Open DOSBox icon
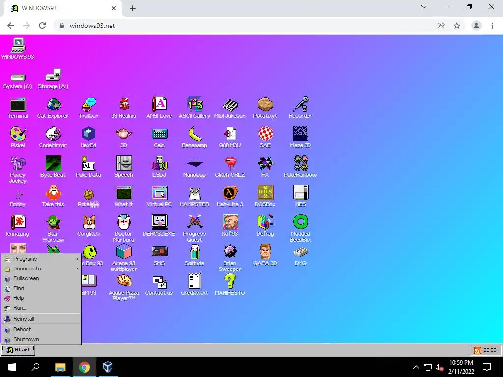503x377 pixels. pos(265,196)
